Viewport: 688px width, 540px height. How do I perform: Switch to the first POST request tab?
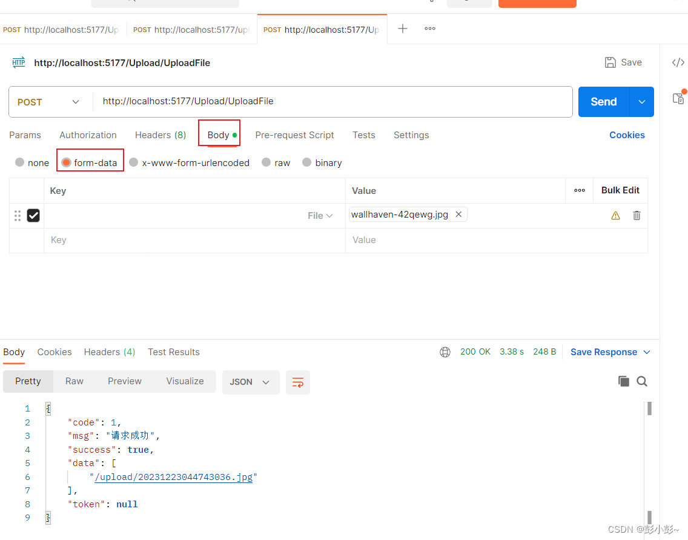61,30
